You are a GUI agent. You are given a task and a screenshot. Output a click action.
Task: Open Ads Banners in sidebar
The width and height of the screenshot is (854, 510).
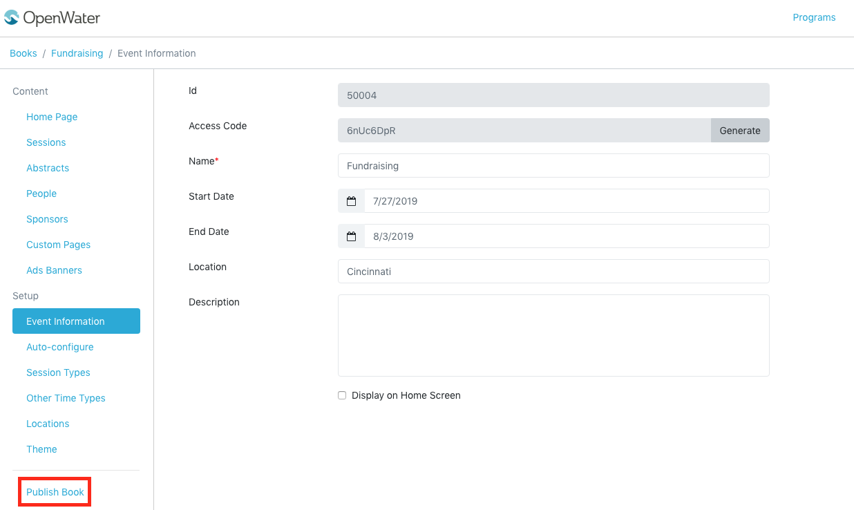tap(54, 270)
